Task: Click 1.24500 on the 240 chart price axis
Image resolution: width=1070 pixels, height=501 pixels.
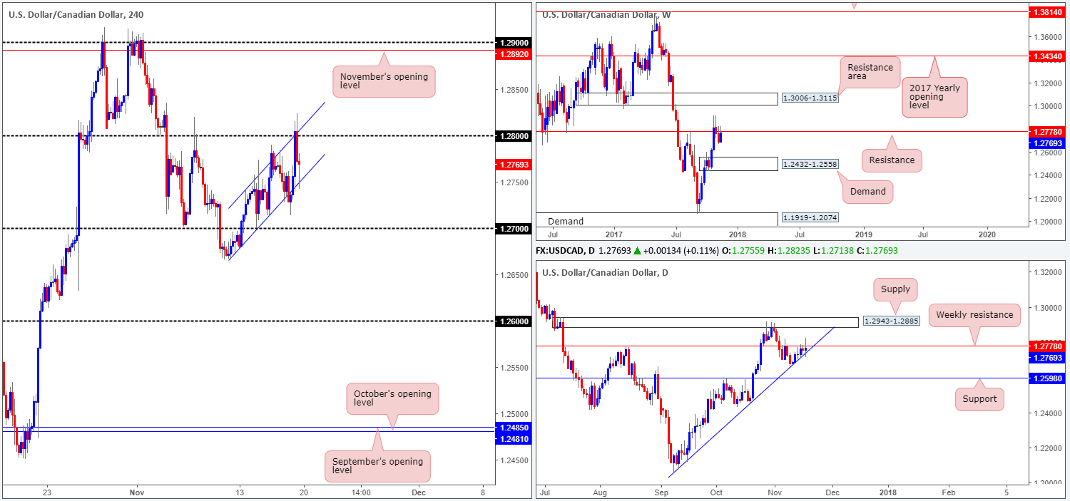Action: point(513,460)
